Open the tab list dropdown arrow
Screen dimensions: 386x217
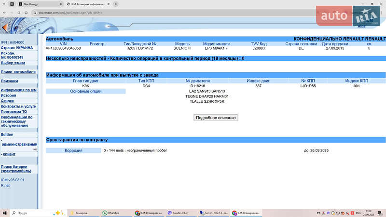[4, 3]
